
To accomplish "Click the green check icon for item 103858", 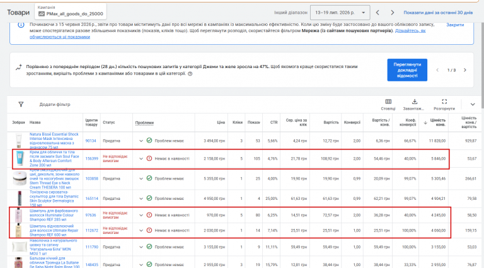I will [x=149, y=178].
